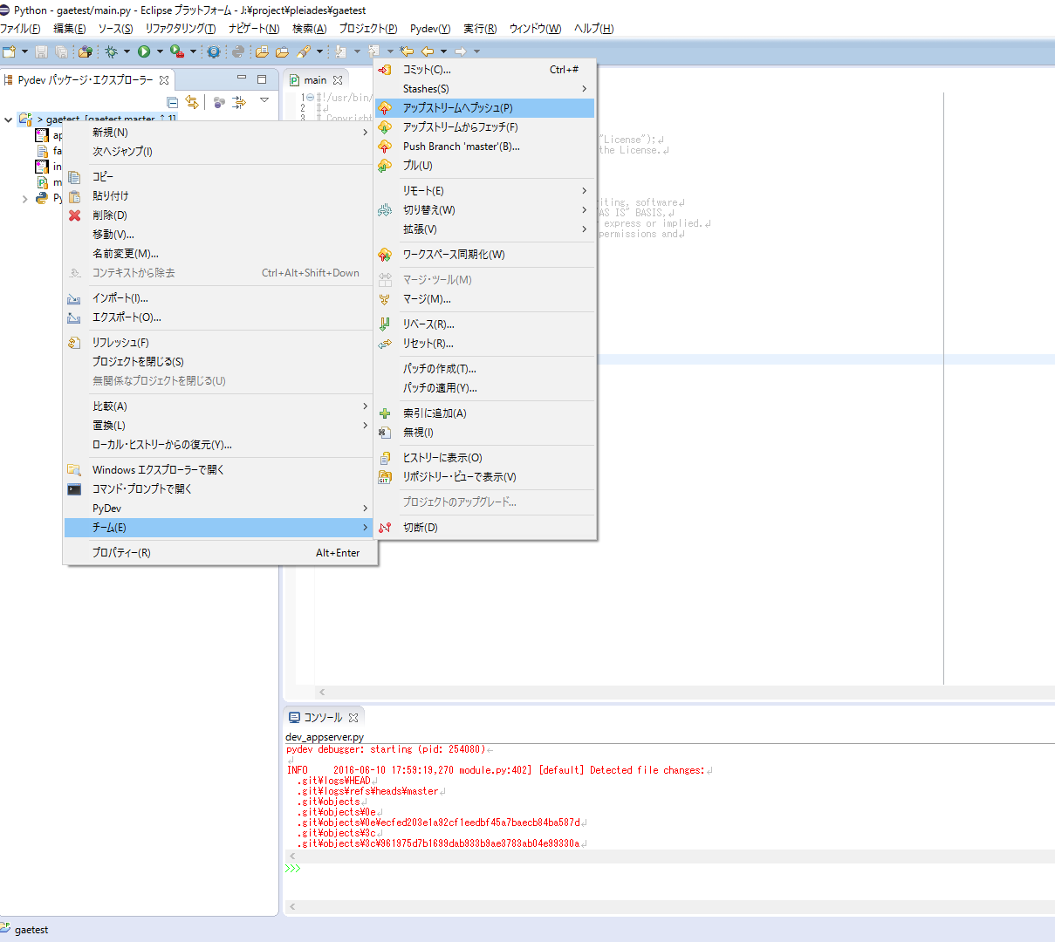Image resolution: width=1055 pixels, height=942 pixels.
Task: Collapse the gaetest project tree node
Action: click(x=8, y=119)
